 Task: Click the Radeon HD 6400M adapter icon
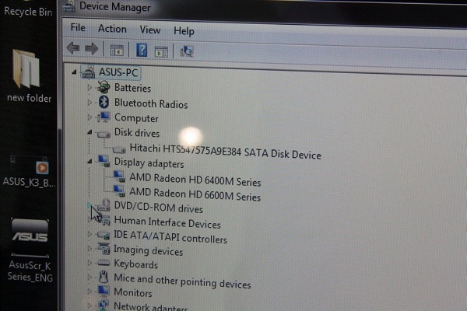tap(119, 176)
